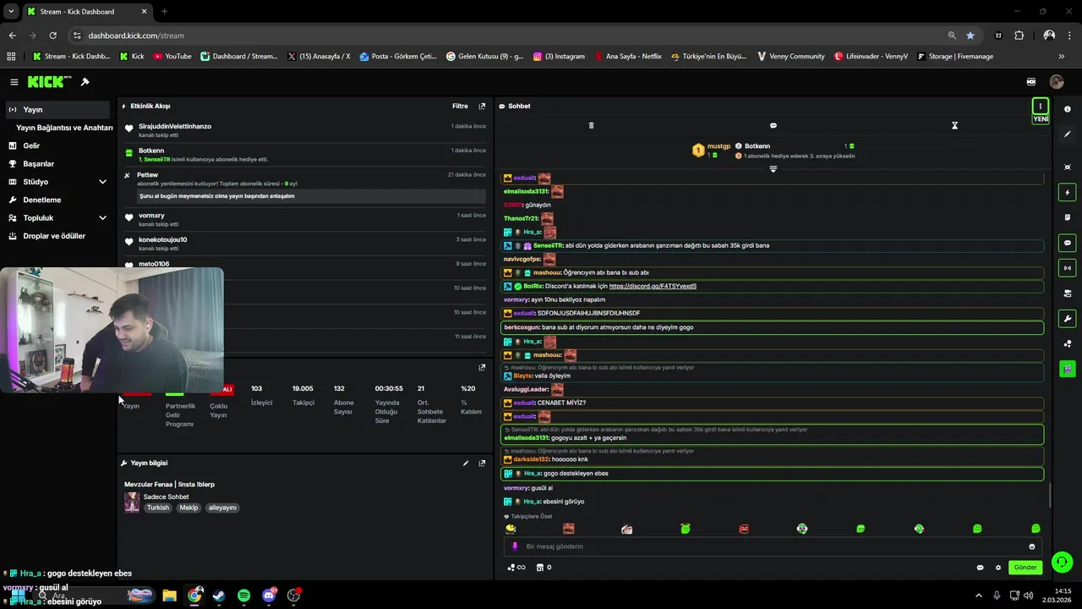Click the right rail pencil icon
The image size is (1082, 609).
1067,134
